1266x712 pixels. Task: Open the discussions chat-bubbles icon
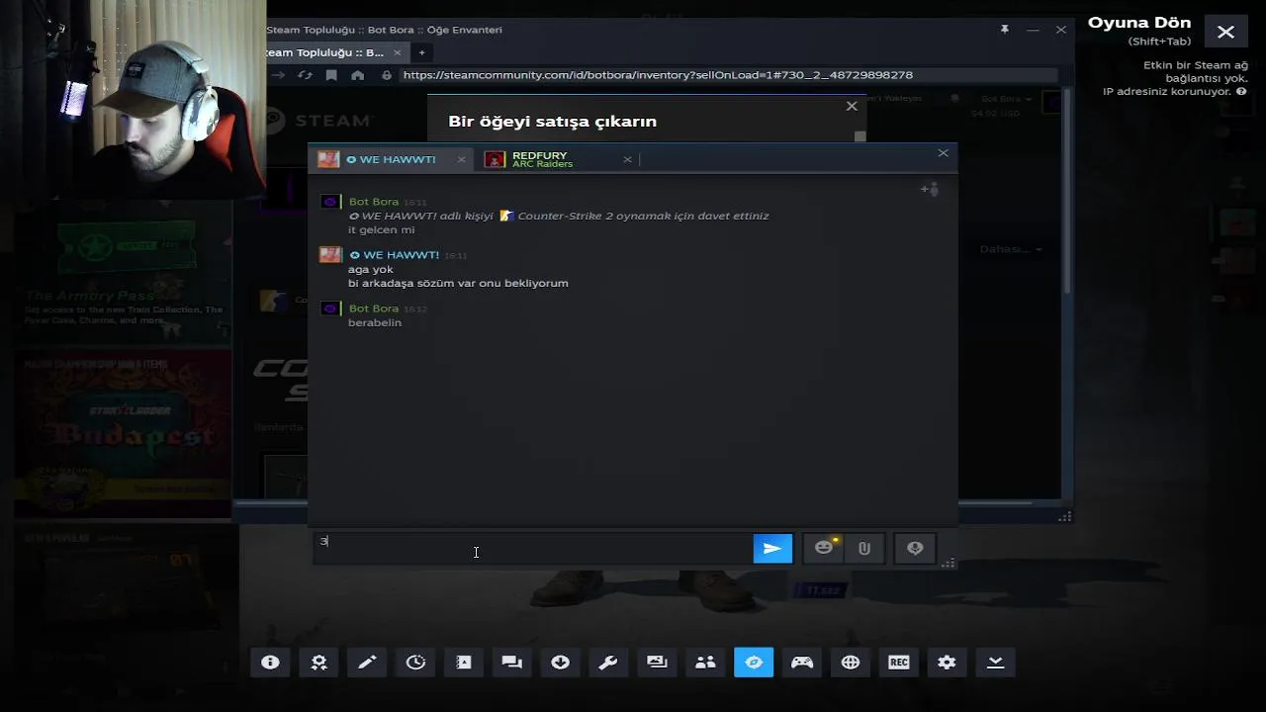[x=512, y=663]
